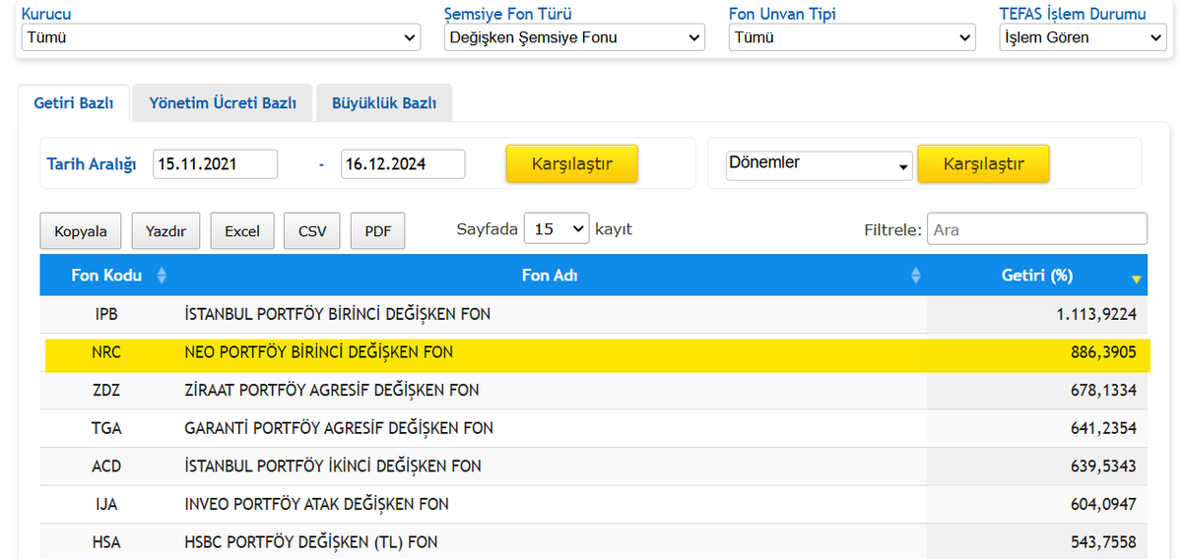Click the Fon Kodu column header
Viewport: 1182px width, 559px height.
[x=106, y=276]
